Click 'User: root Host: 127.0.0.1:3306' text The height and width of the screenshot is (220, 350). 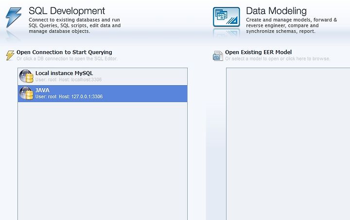(69, 96)
